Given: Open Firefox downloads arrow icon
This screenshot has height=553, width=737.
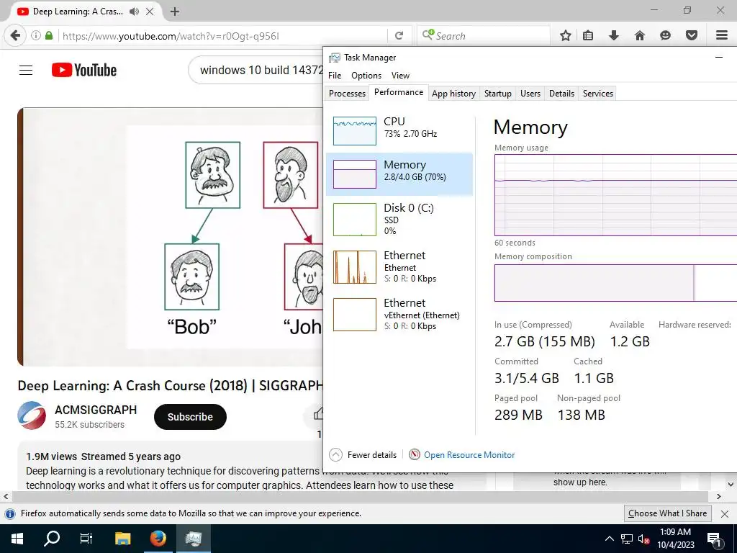Looking at the screenshot, I should [x=613, y=36].
